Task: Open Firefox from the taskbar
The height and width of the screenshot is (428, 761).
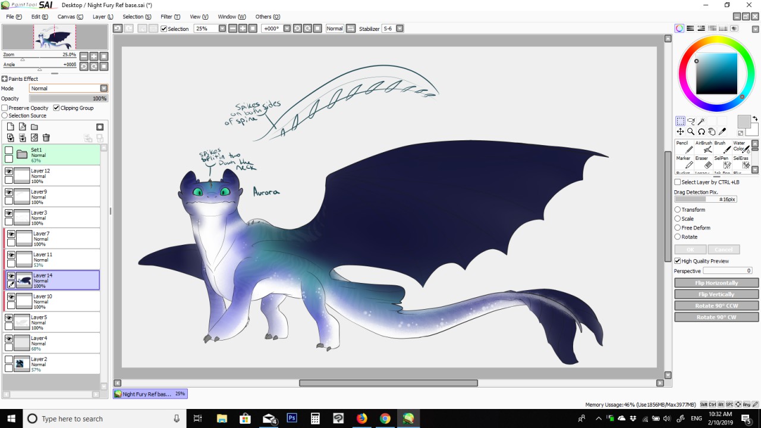Action: [362, 418]
